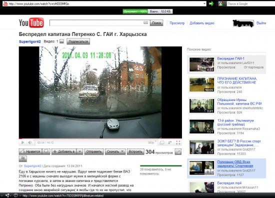
Task: Play the video with the play button
Action: pyautogui.click(x=23, y=142)
